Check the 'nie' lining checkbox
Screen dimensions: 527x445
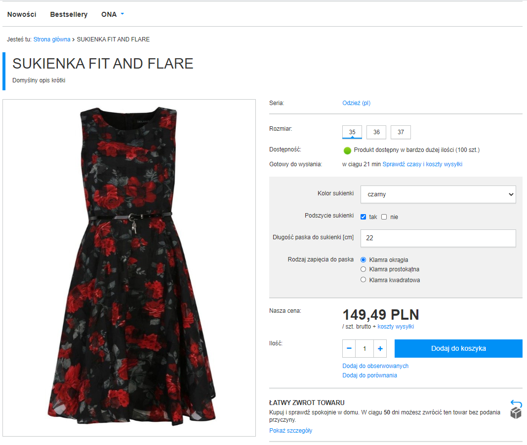pos(384,217)
